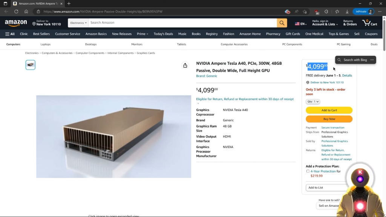
Task: Go to Best Sellers
Action: pos(41,34)
